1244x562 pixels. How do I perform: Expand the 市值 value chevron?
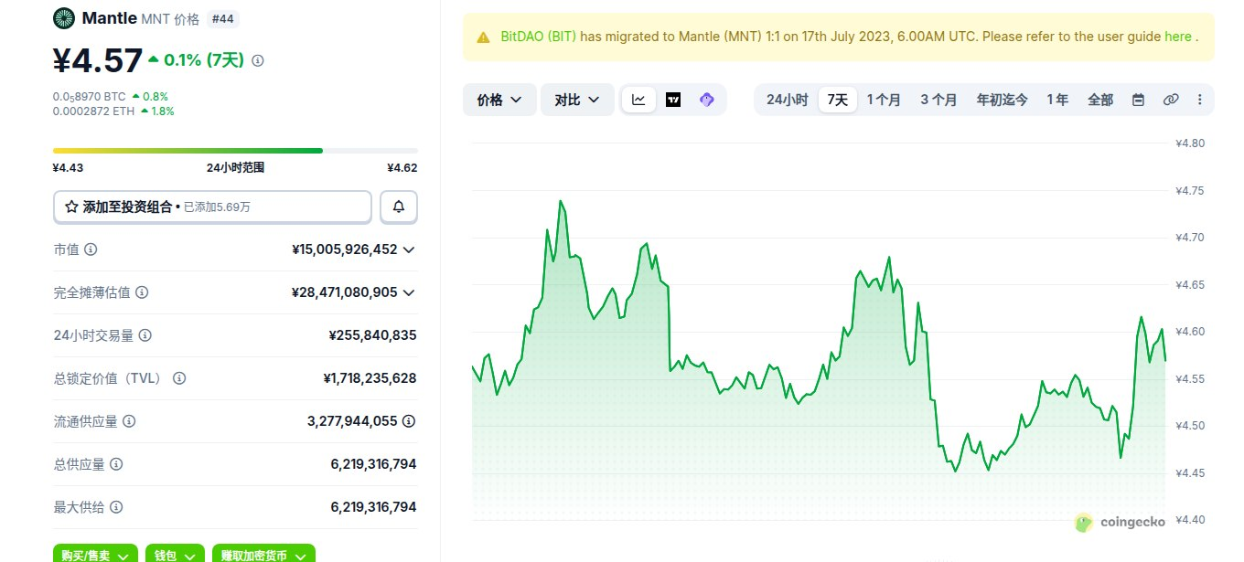pos(409,249)
